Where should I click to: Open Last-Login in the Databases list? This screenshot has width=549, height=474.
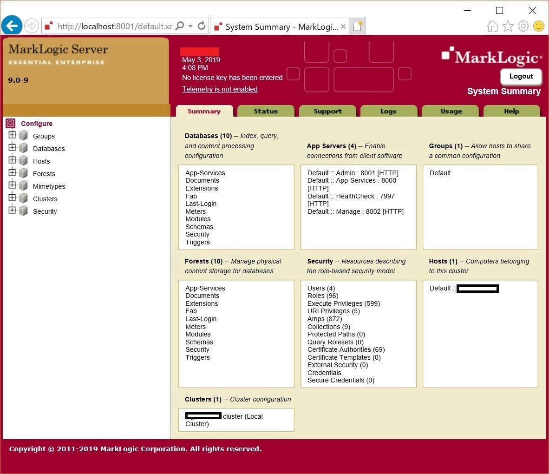click(201, 204)
